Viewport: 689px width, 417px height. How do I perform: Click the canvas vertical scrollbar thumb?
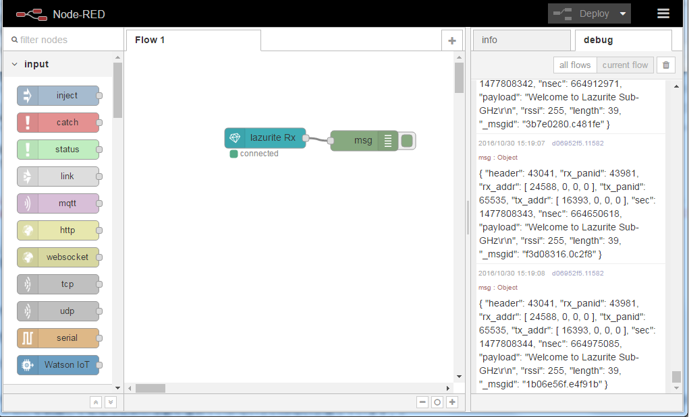point(459,77)
